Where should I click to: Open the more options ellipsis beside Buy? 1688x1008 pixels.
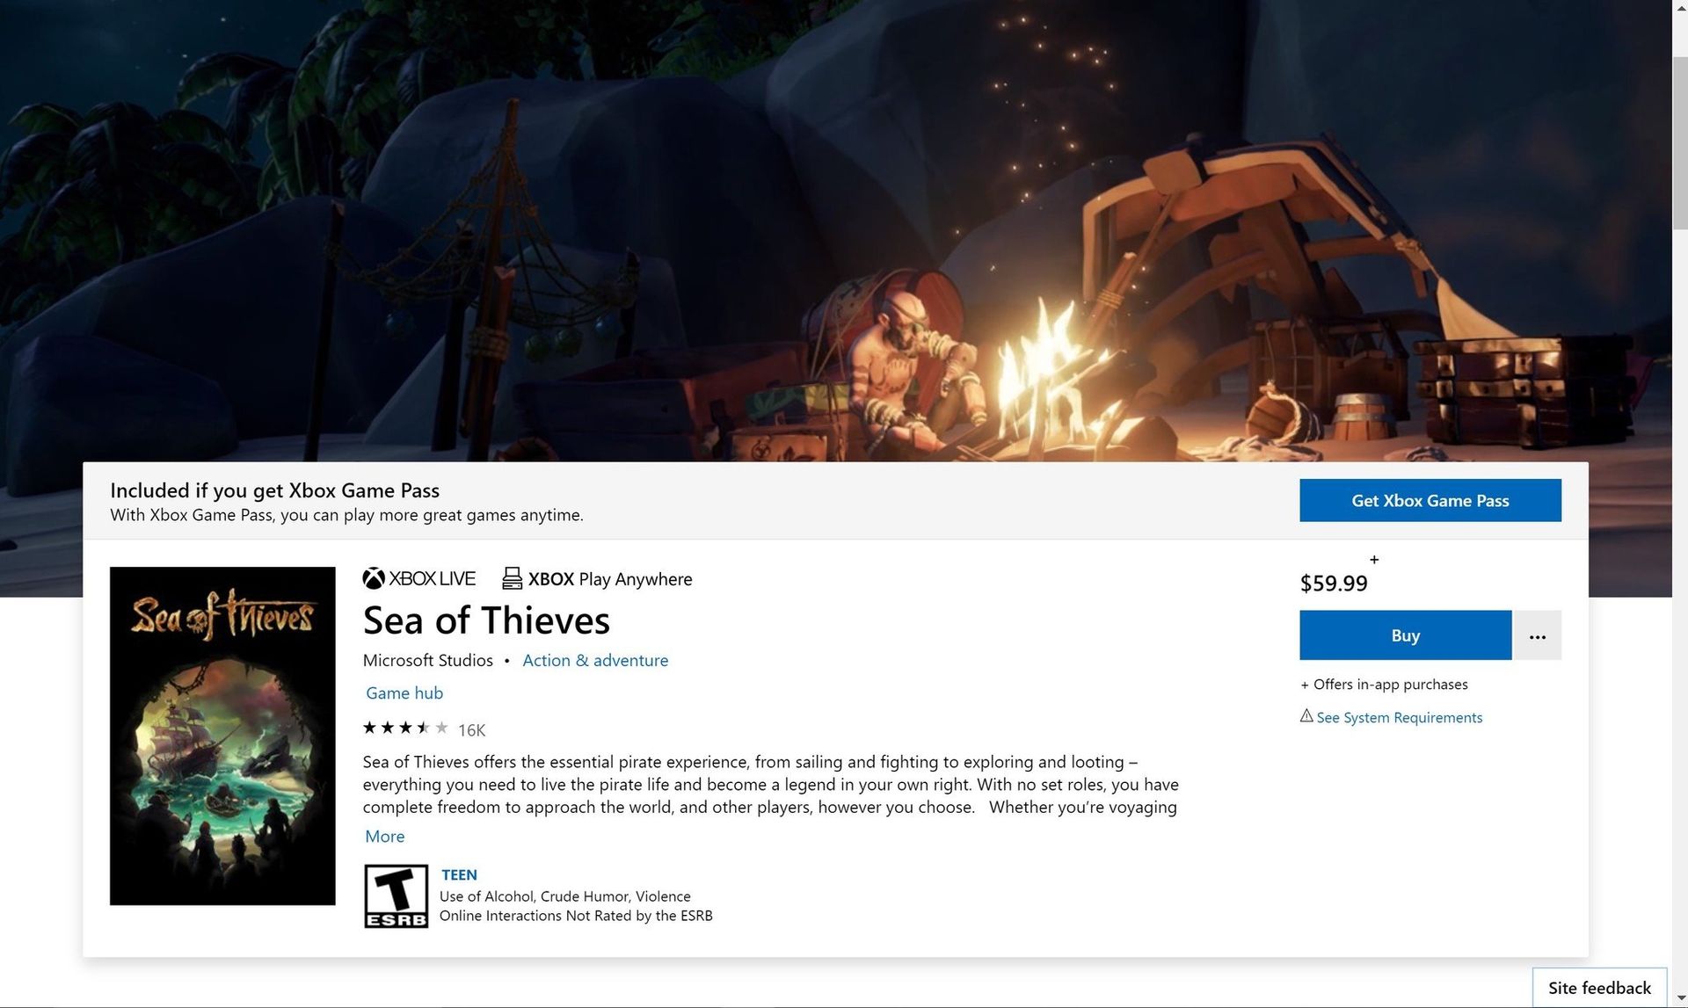[x=1537, y=635]
